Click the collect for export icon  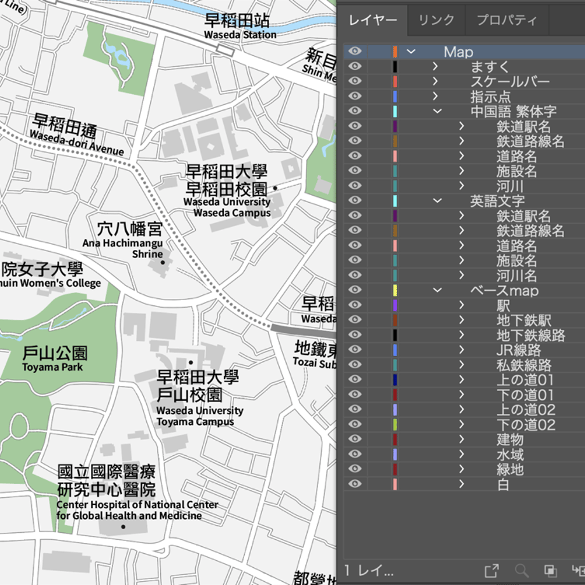pyautogui.click(x=492, y=570)
